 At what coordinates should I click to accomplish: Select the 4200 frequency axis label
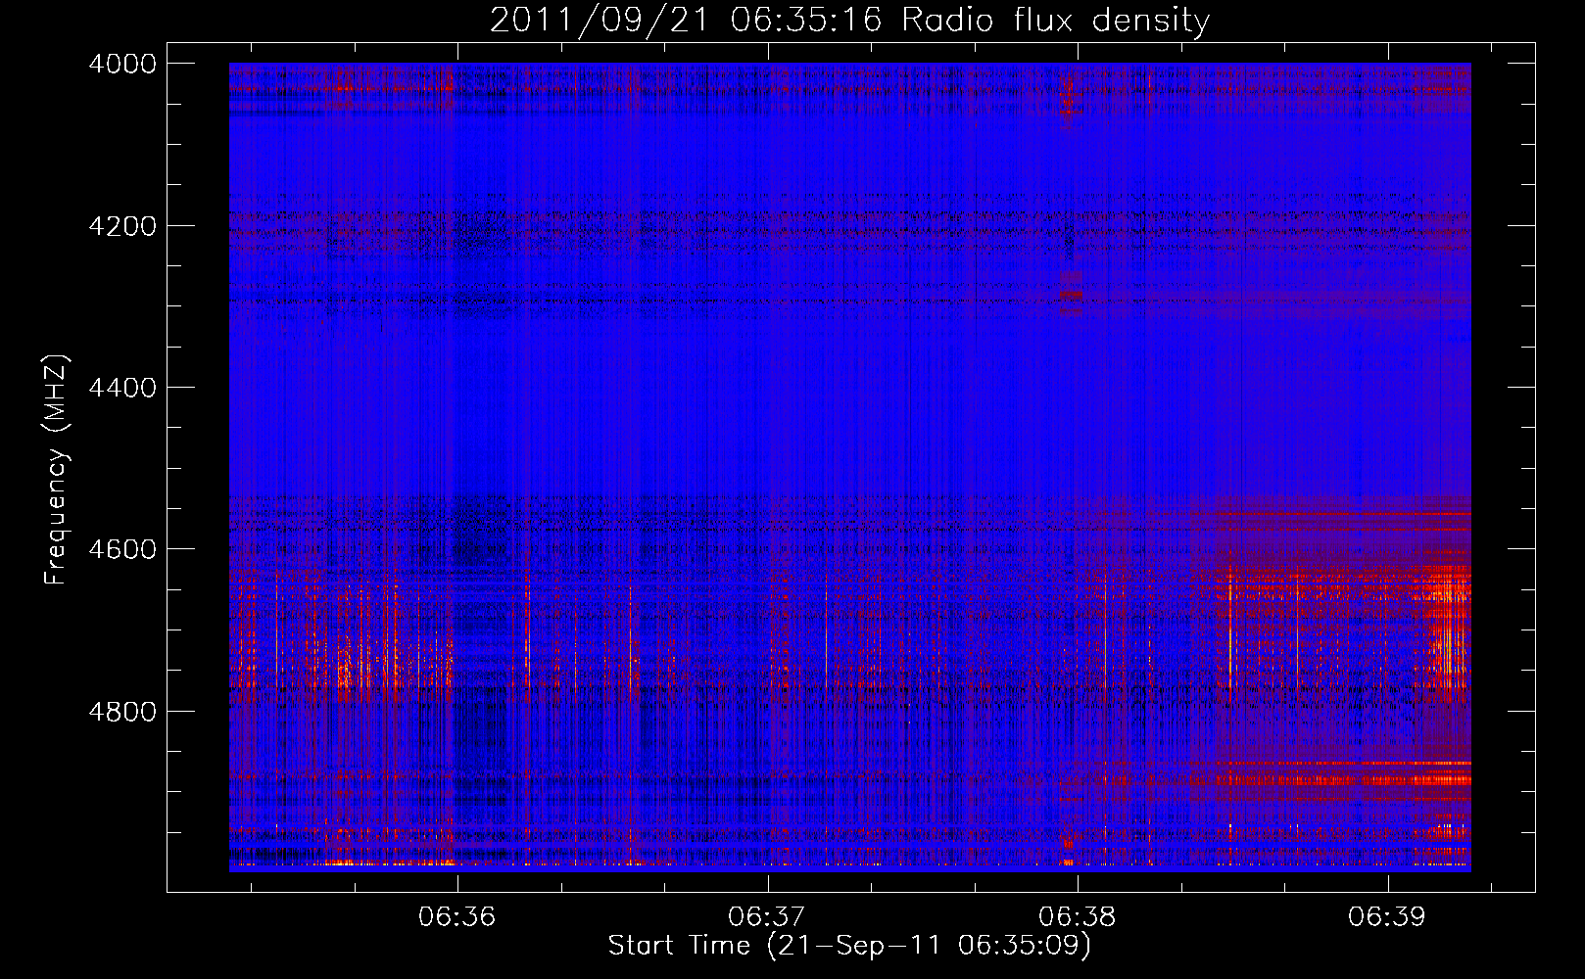[122, 226]
